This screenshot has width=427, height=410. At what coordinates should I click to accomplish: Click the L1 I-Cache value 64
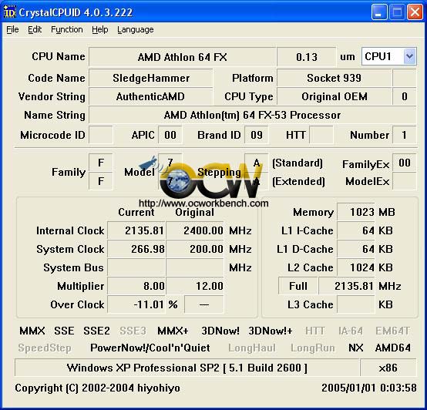click(x=356, y=230)
